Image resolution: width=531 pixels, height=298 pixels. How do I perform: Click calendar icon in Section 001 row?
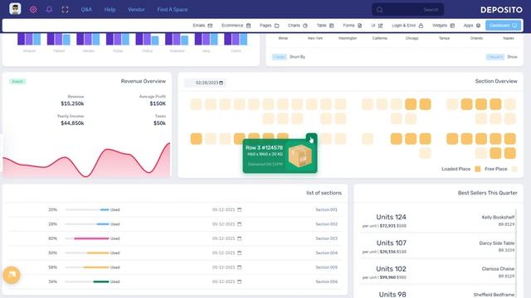coord(240,209)
